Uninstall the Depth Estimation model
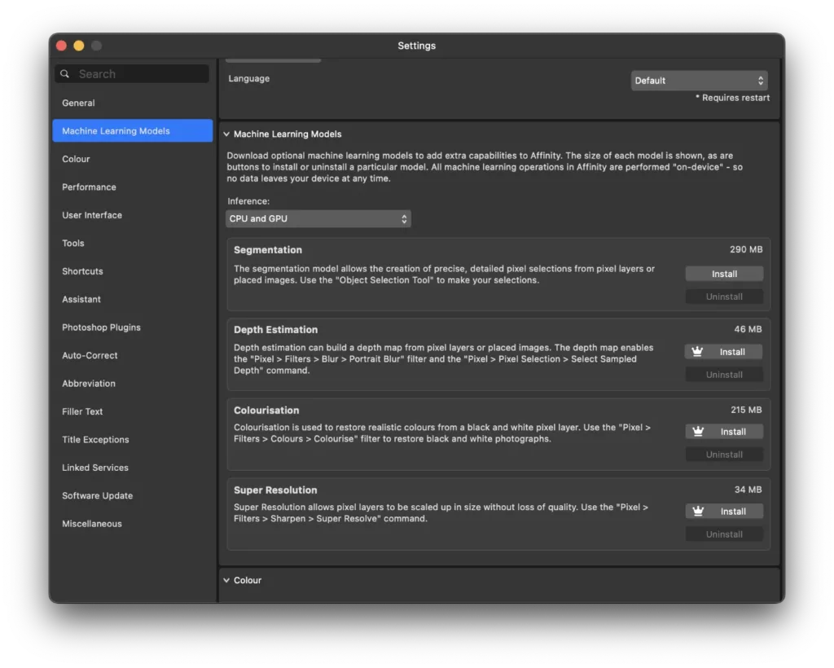Screen dimensions: 834x668 (724, 375)
